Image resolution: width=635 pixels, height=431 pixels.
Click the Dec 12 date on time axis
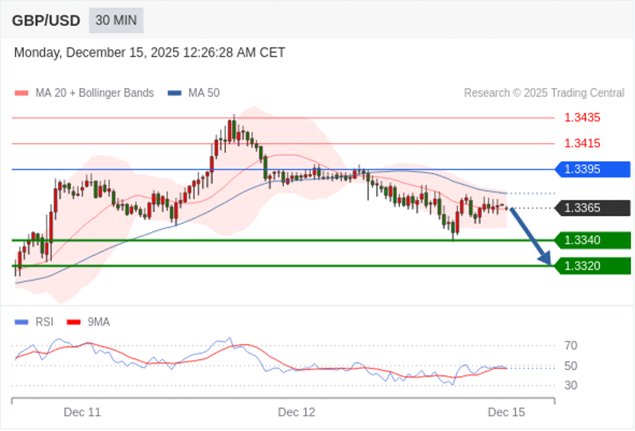tap(296, 412)
